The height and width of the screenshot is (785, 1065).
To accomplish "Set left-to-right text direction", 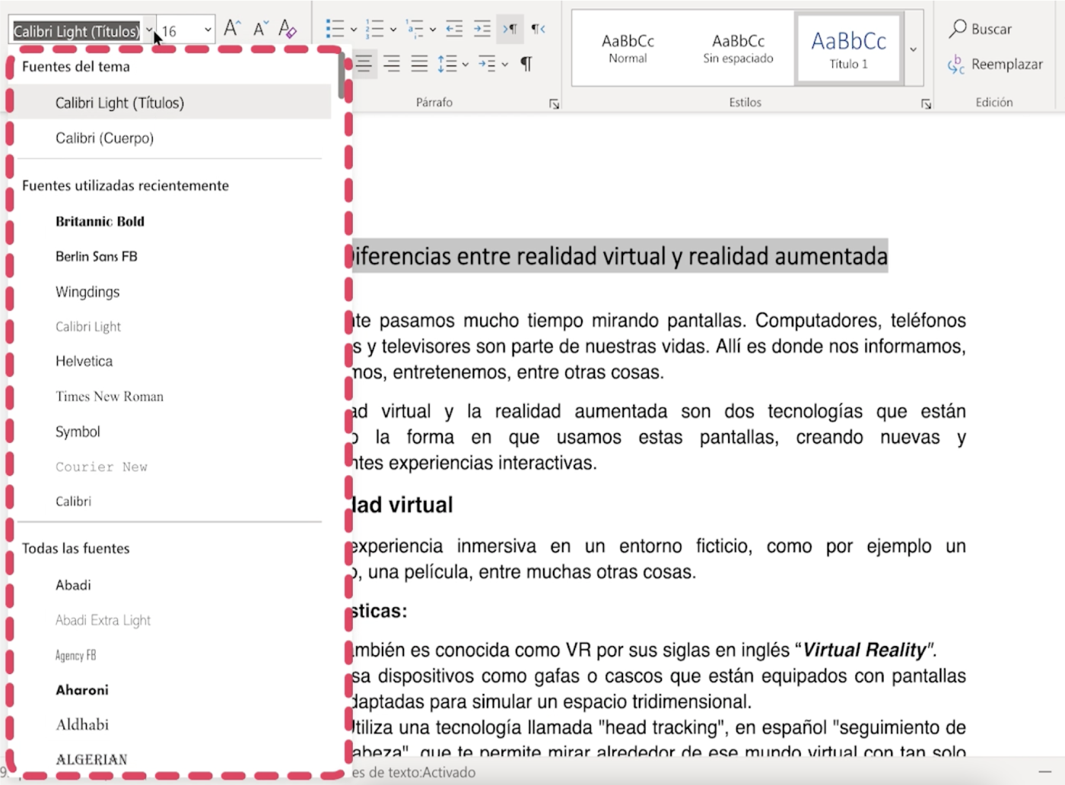I will (510, 29).
